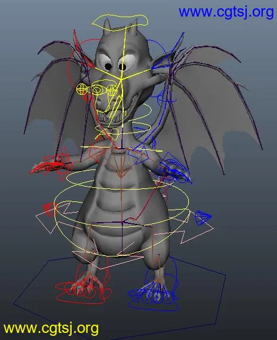Select the yellow horizontal shoulder bar control
This screenshot has width=277, height=340.
[121, 149]
